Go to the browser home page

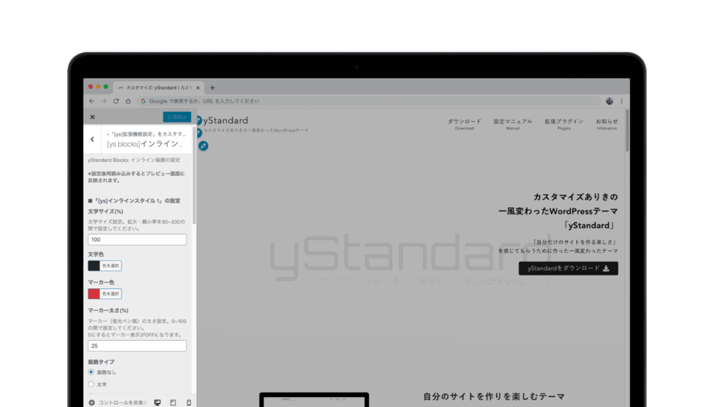(x=128, y=101)
